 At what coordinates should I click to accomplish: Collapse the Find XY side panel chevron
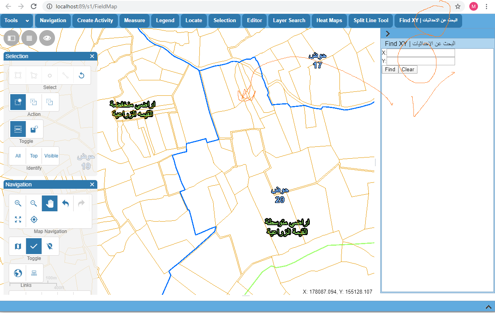click(388, 34)
